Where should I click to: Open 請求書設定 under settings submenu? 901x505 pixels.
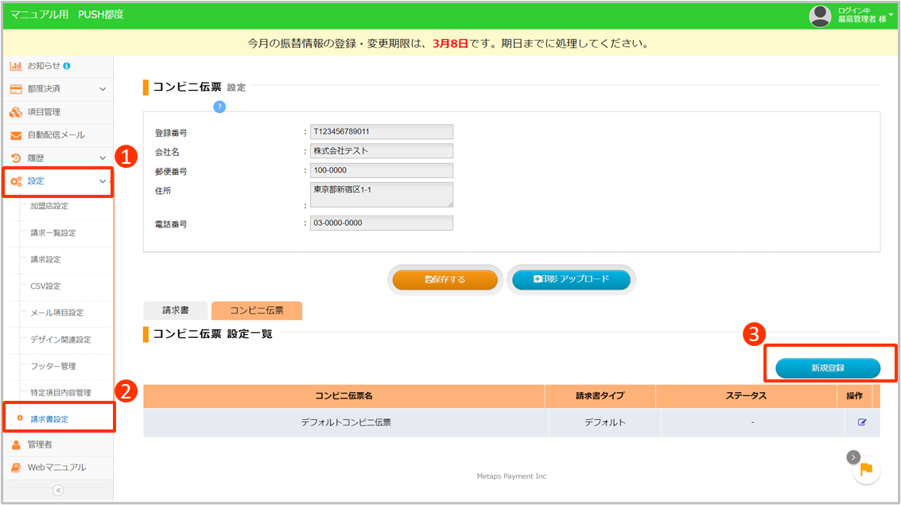[49, 418]
